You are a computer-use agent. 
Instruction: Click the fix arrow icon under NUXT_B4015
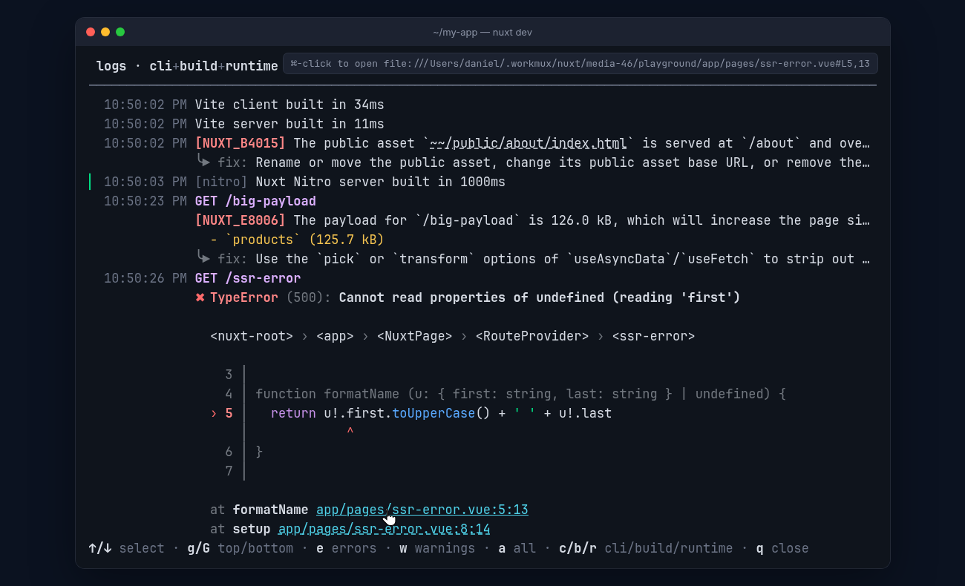(203, 161)
